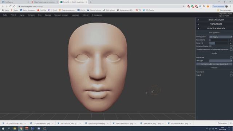This screenshot has height=131, width=233.
Task: Collapse the Лепить и красить section
Action: 214,28
